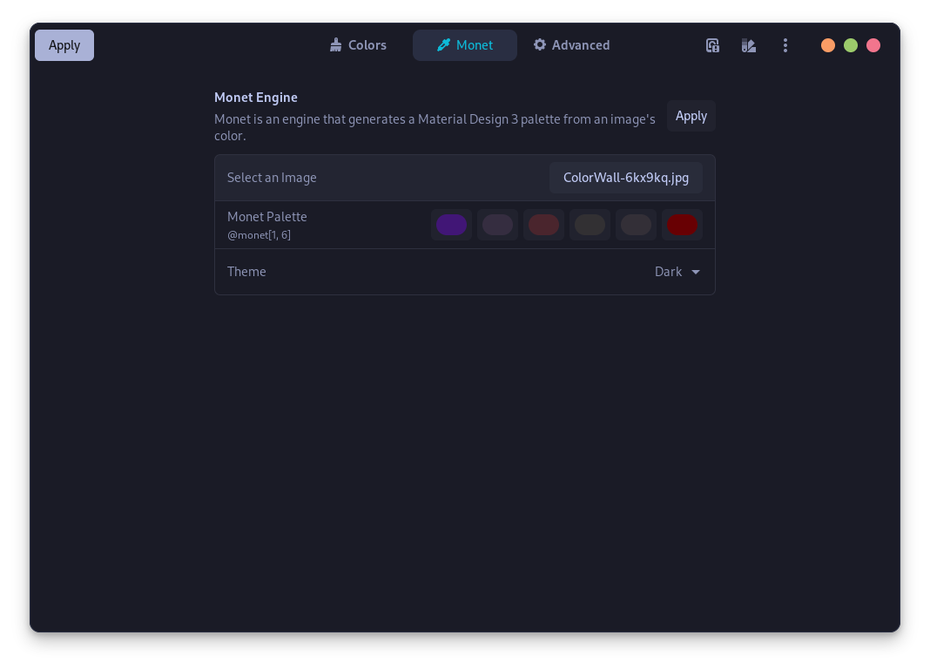The width and height of the screenshot is (930, 669).
Task: Select the eyedropper icon on the Monet tab
Action: click(x=443, y=44)
